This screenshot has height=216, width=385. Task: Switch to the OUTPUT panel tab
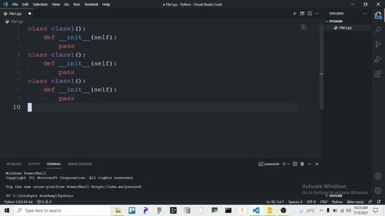[34, 164]
